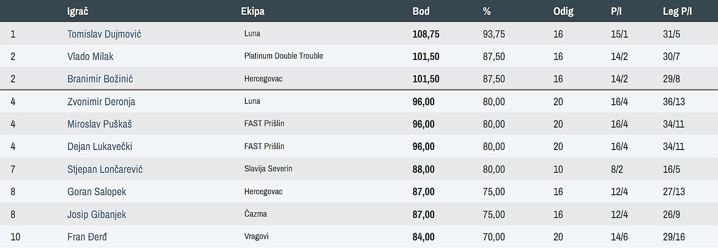This screenshot has width=718, height=248.
Task: Click the % column header
Action: tap(487, 11)
